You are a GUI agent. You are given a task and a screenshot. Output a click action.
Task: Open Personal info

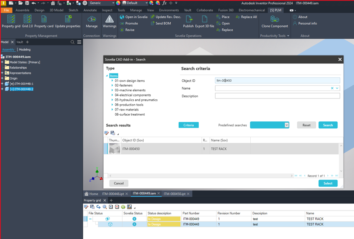tap(305, 23)
